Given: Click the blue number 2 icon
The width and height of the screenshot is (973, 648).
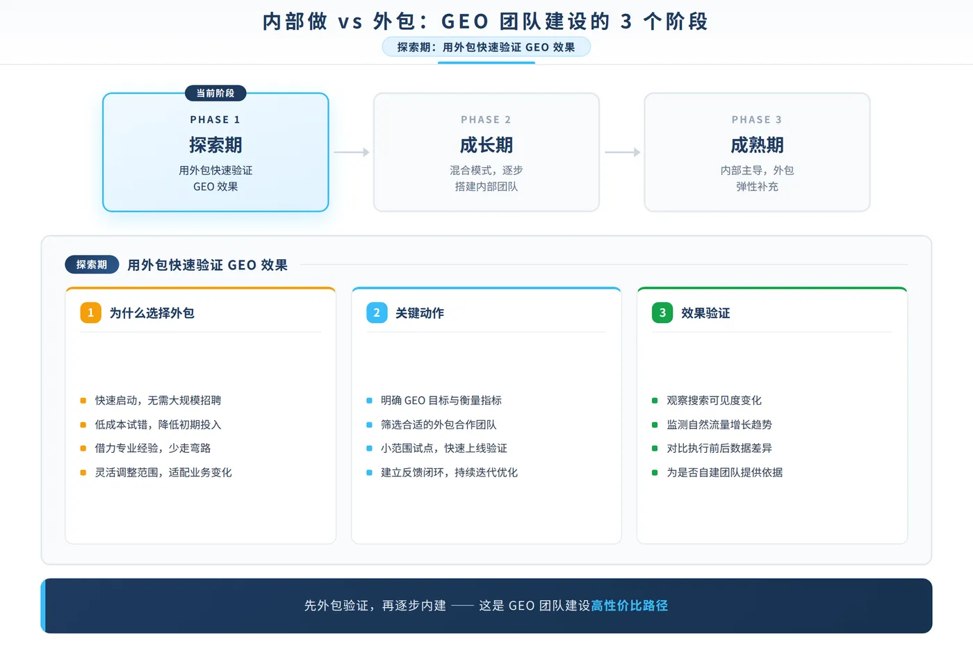Looking at the screenshot, I should [x=377, y=313].
